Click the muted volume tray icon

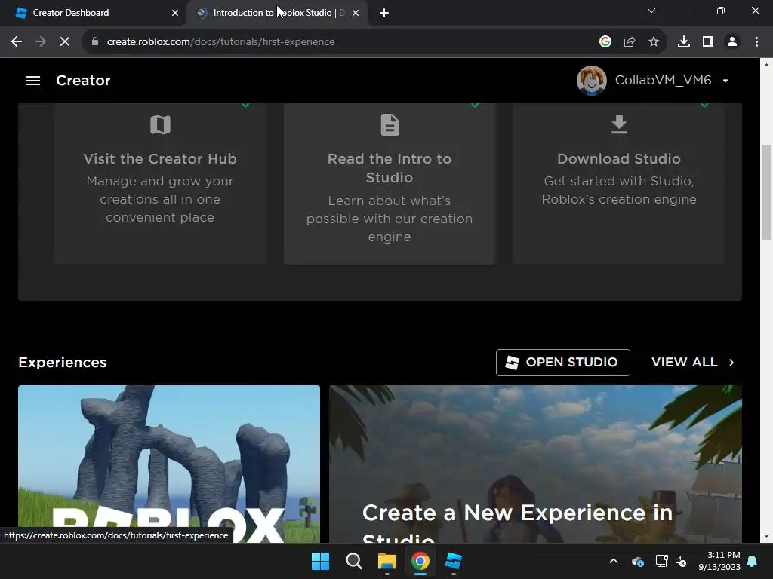[x=681, y=561]
